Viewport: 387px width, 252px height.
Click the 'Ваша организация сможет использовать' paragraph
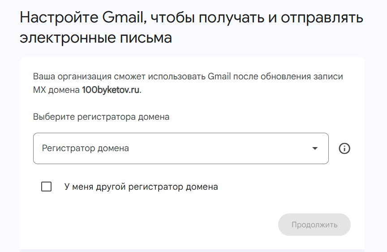tap(188, 83)
